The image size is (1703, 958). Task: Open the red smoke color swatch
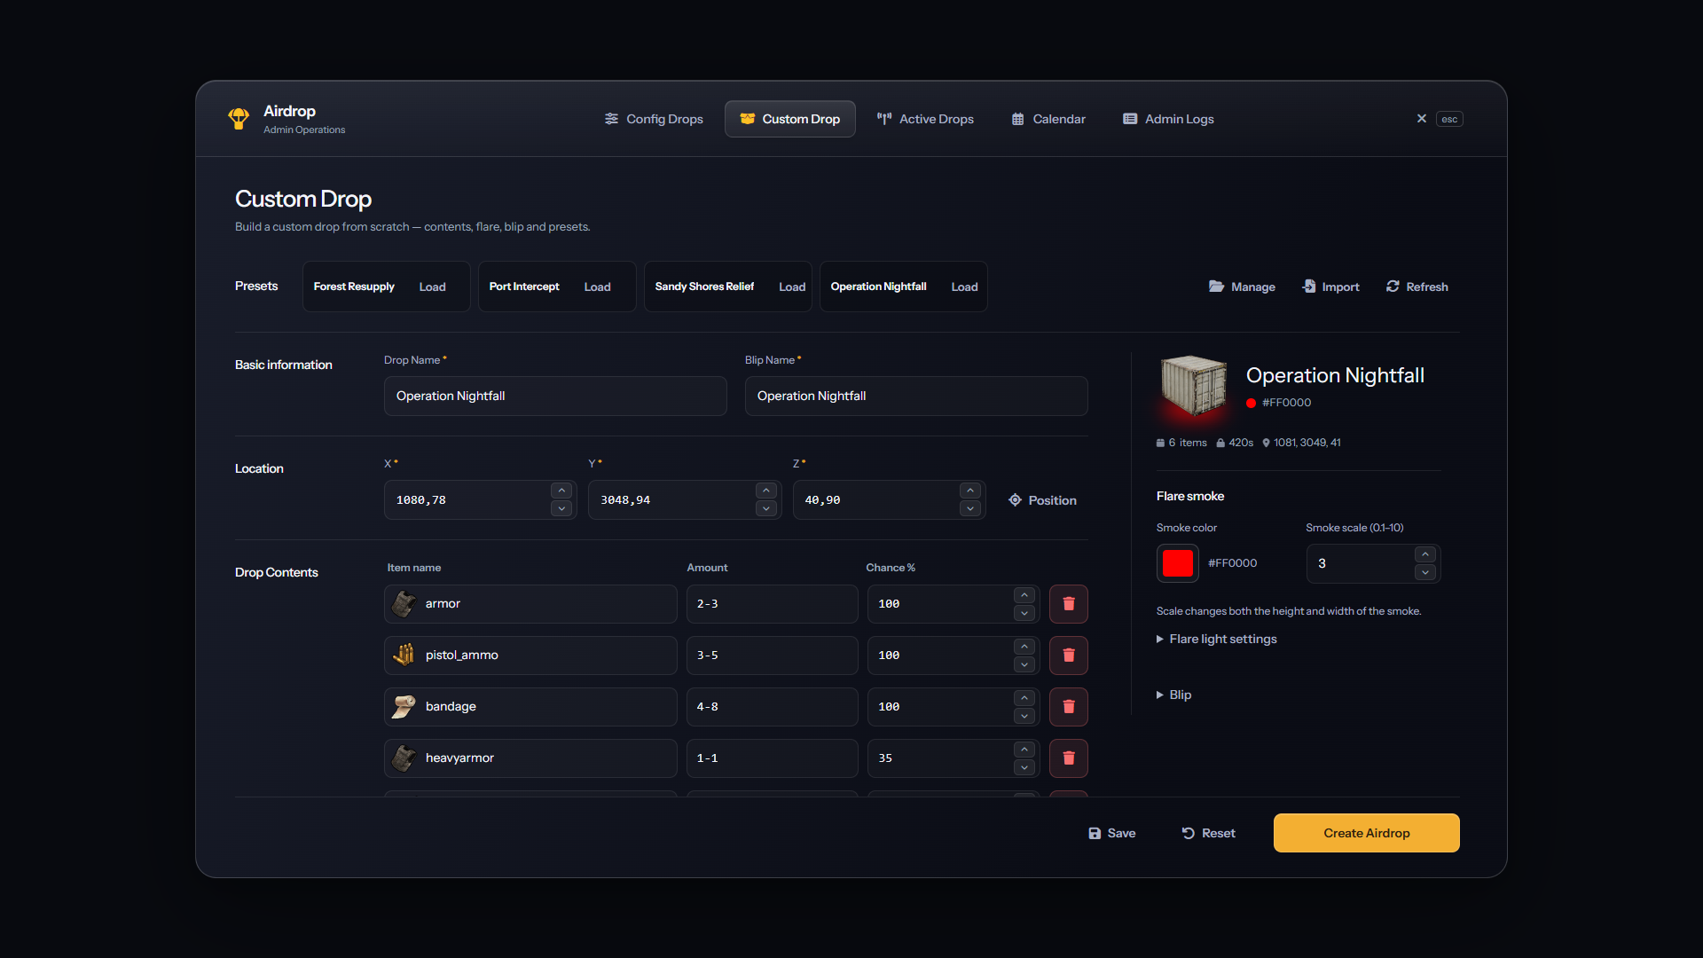point(1177,563)
